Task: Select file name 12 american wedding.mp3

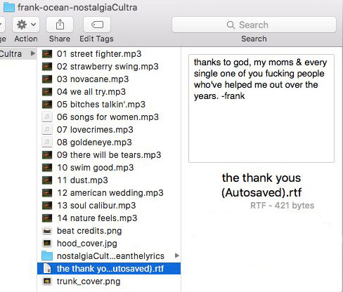Action: 110,193
